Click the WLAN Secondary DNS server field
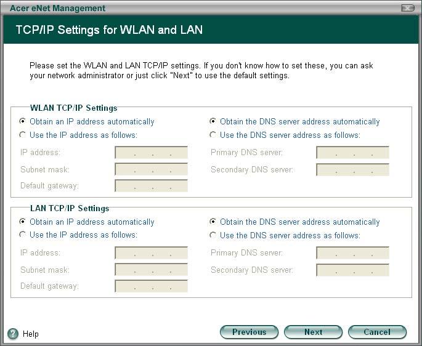 [352, 169]
